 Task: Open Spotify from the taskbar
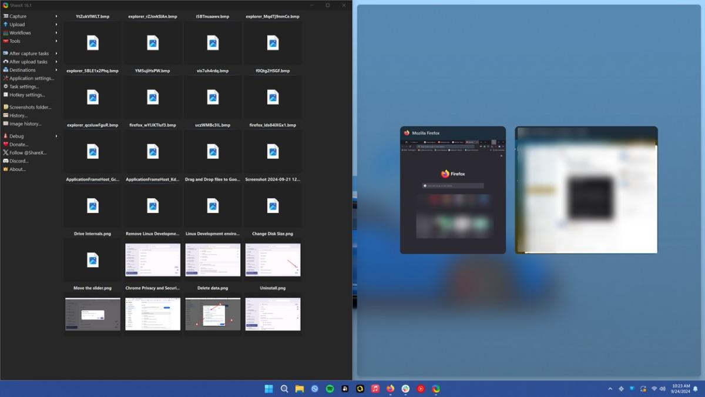click(x=330, y=388)
